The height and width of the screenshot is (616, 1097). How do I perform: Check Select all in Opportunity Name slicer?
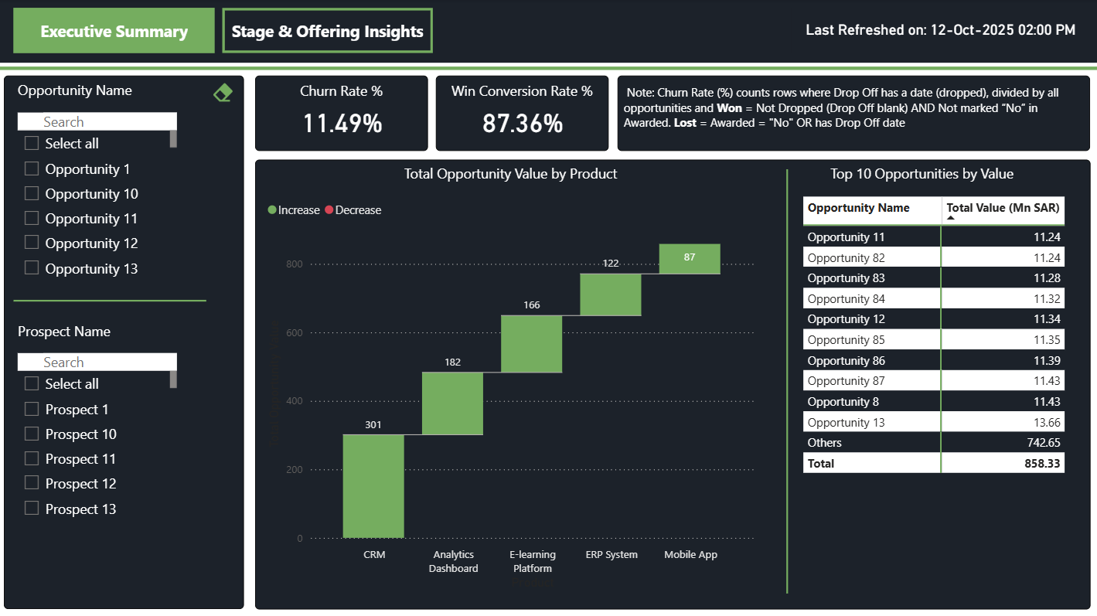(x=32, y=143)
